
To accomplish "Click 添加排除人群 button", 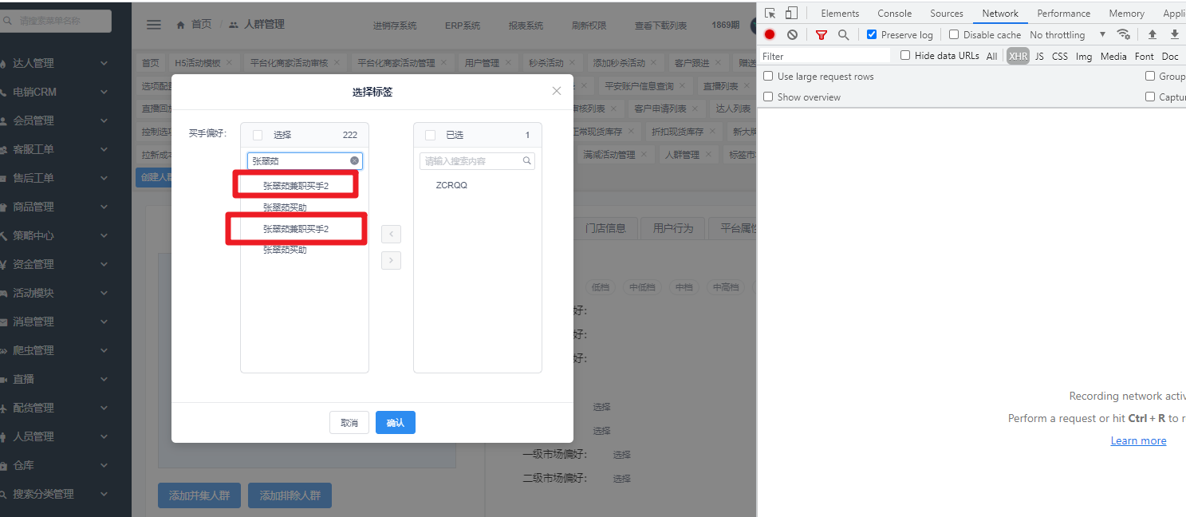I will tap(290, 495).
